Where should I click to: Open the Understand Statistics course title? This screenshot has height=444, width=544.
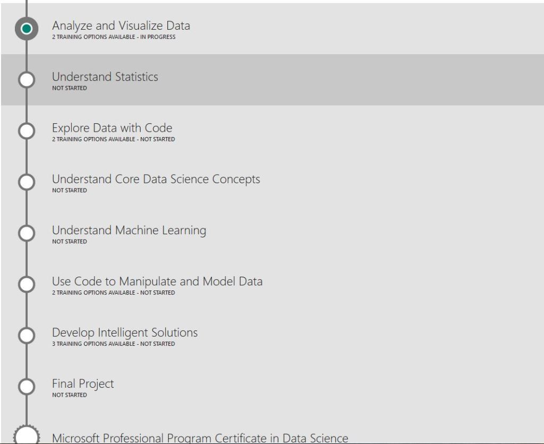[x=105, y=77]
